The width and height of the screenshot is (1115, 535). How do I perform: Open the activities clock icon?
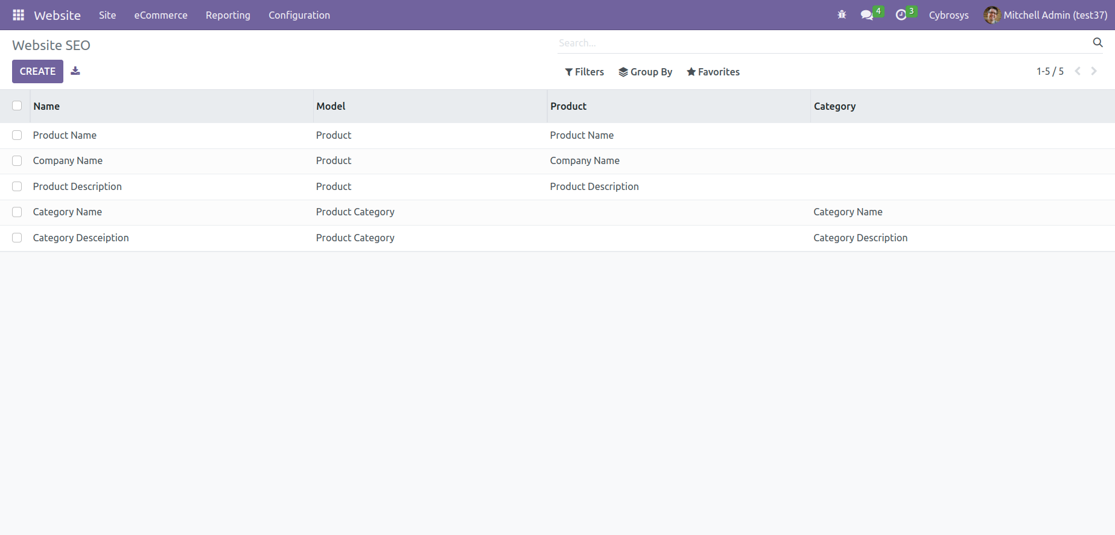(901, 15)
